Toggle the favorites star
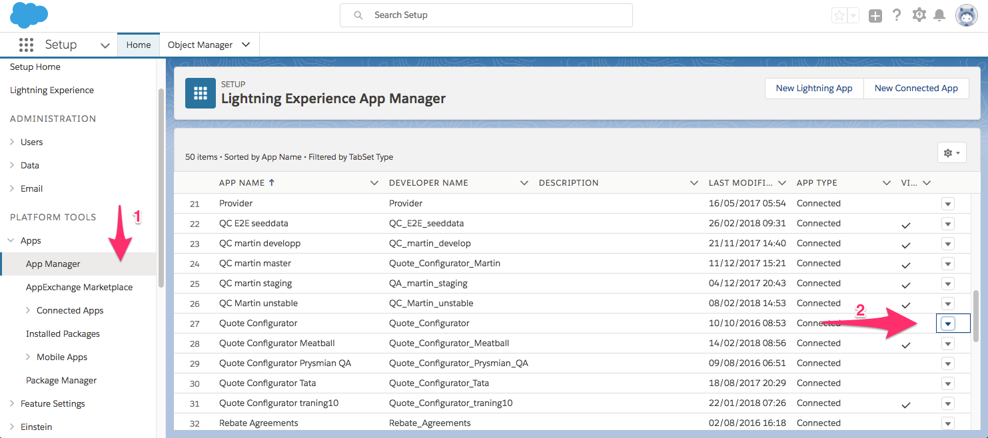Viewport: 988px width, 438px height. (839, 14)
